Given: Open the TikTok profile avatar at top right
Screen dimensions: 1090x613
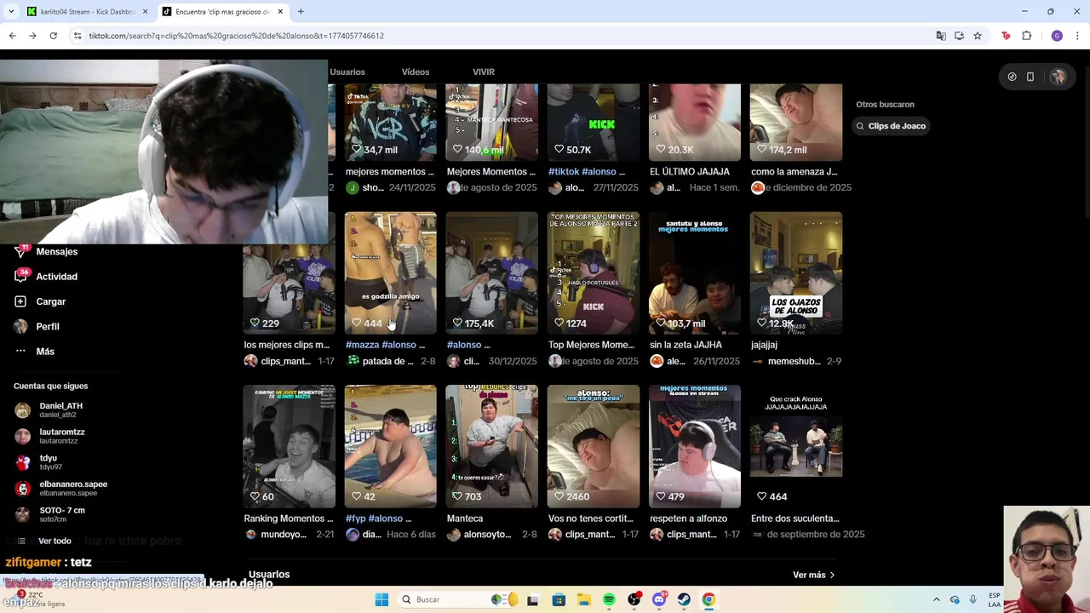Looking at the screenshot, I should (x=1058, y=77).
